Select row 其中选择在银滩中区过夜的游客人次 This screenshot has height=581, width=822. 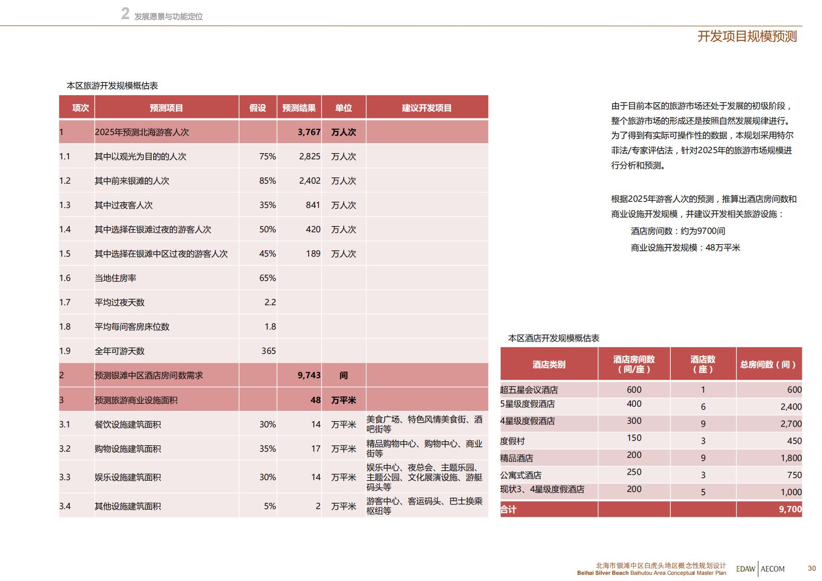tap(273, 254)
